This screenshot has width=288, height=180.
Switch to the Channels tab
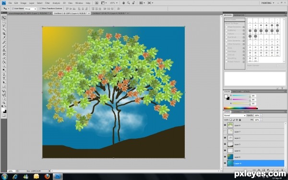click(237, 112)
